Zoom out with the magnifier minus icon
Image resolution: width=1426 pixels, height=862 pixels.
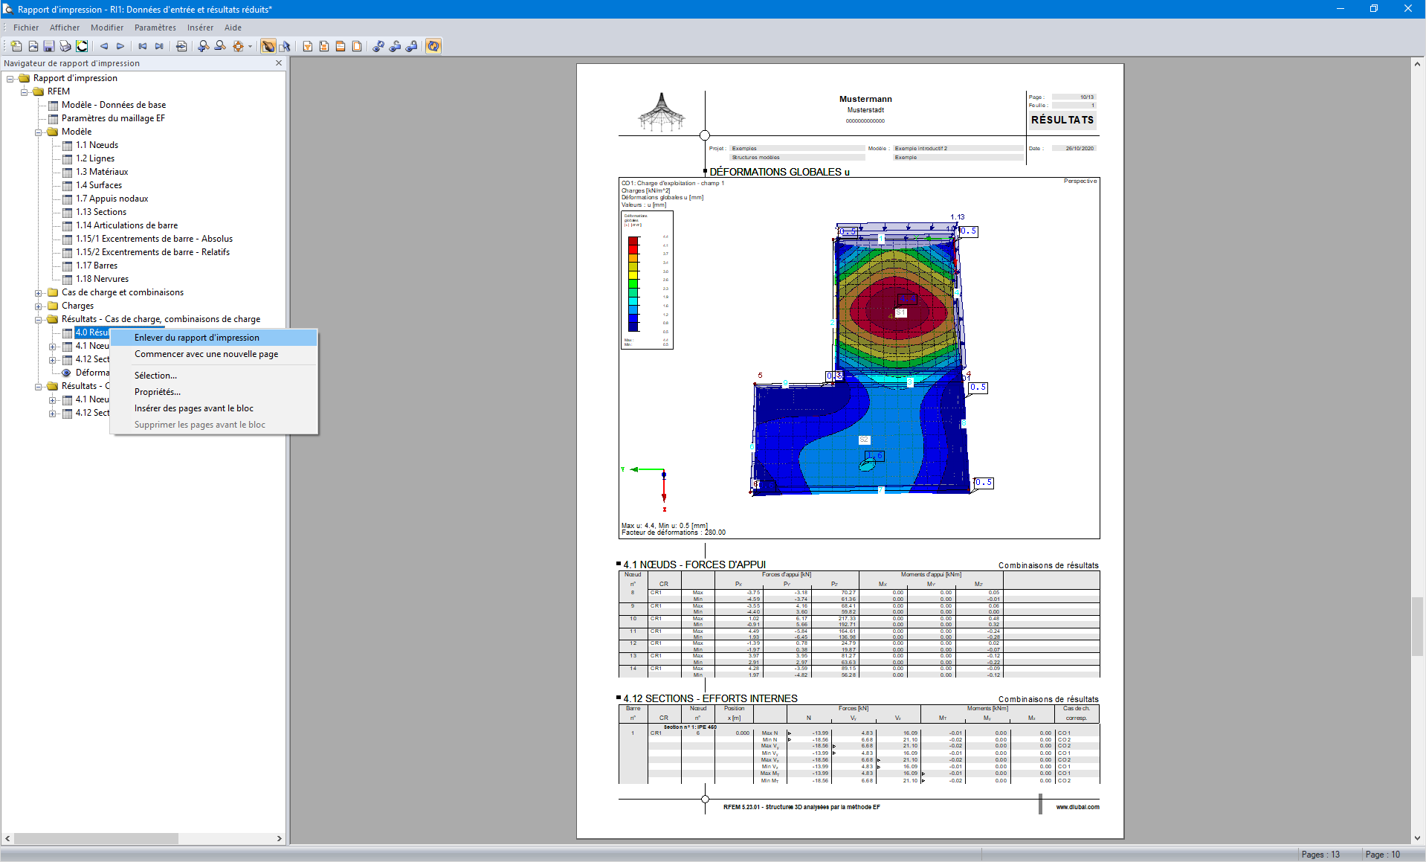click(x=220, y=46)
